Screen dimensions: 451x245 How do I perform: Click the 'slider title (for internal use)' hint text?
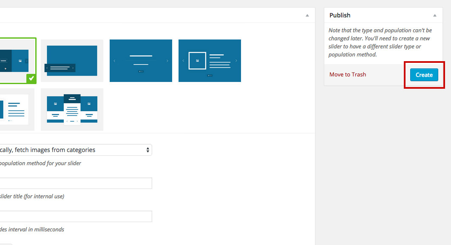tap(32, 196)
